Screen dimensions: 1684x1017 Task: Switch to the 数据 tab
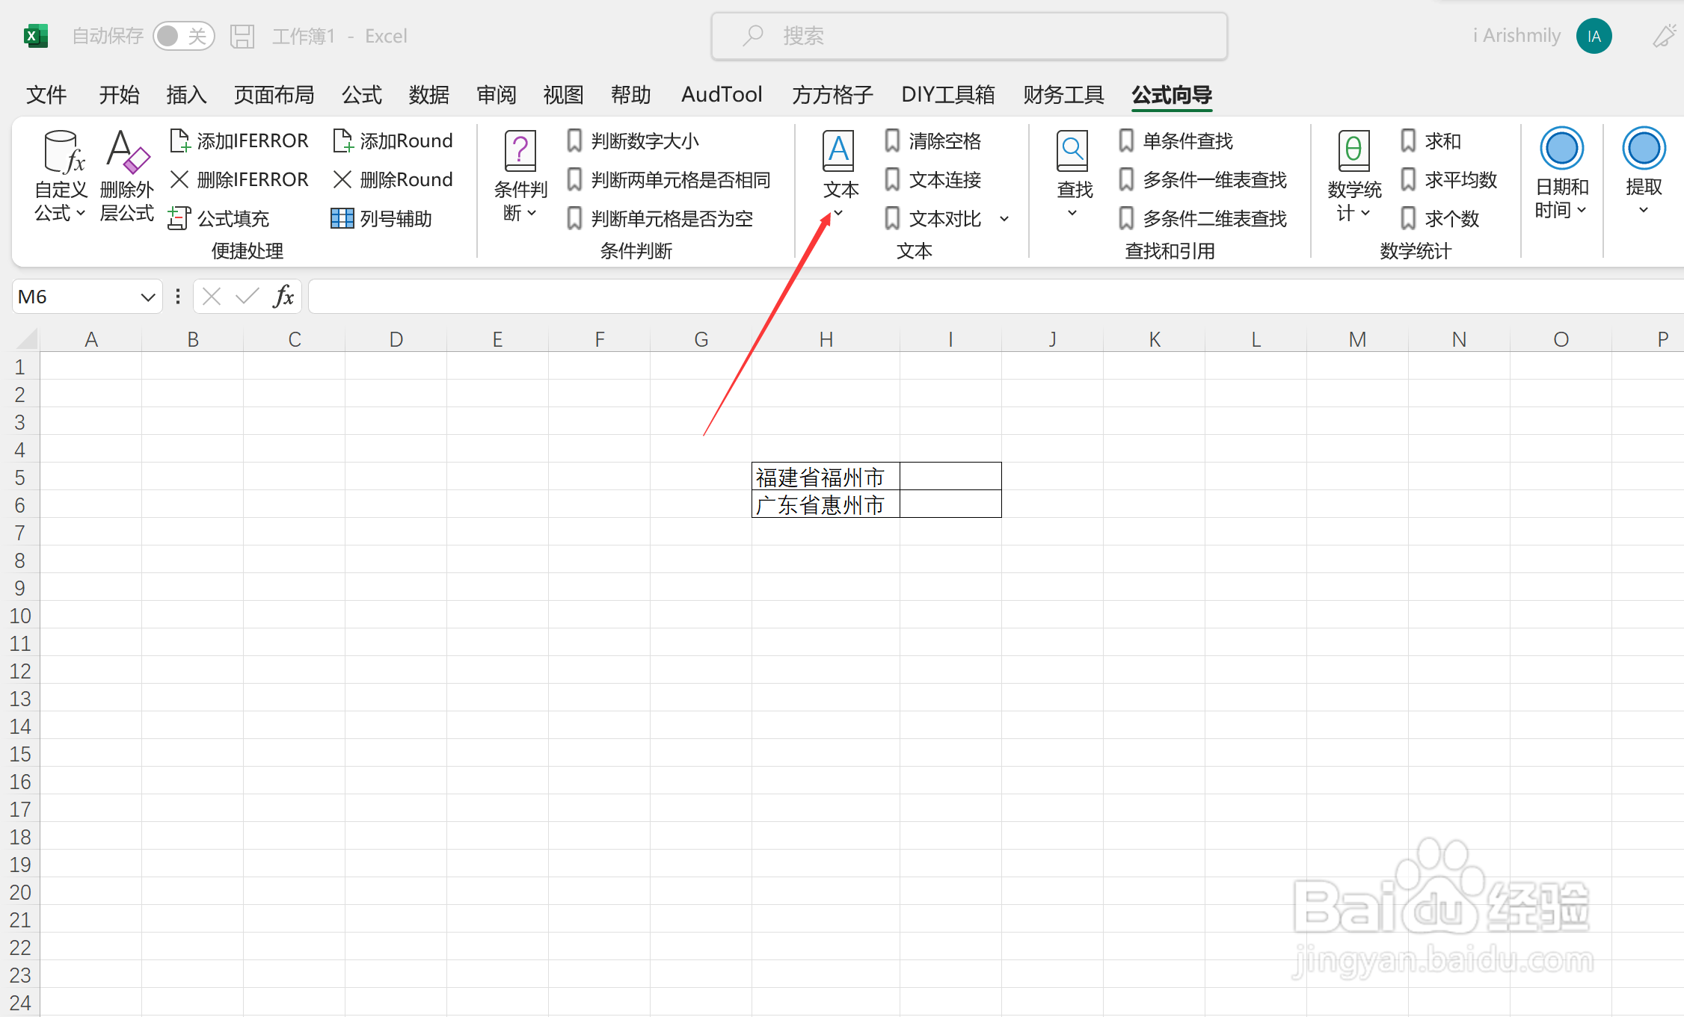point(429,95)
